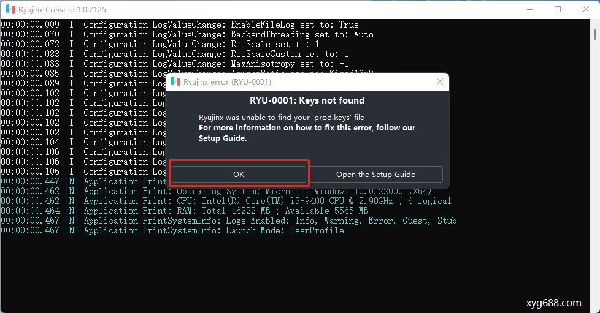Minimize the Ryujinx Console window
The height and width of the screenshot is (313, 600).
530,9
